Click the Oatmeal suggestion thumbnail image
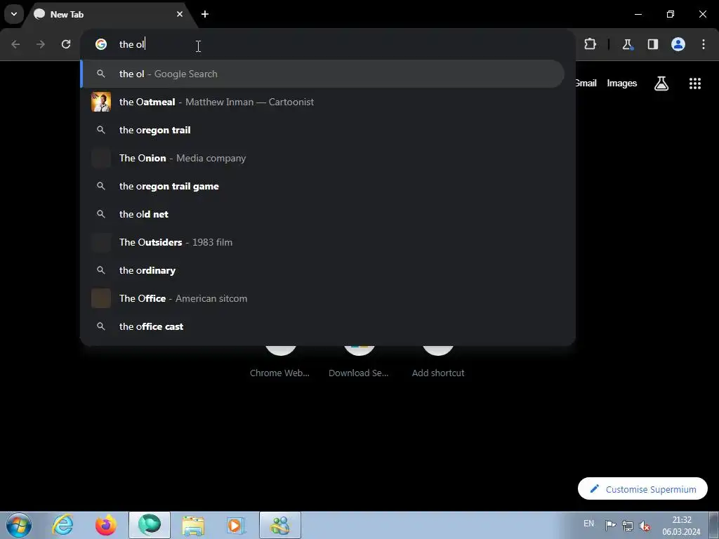The image size is (719, 539). (101, 102)
